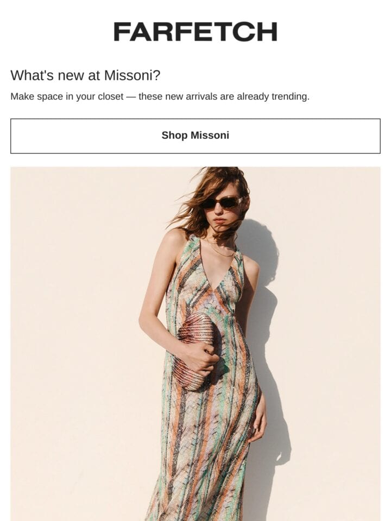
Task: Click the FARFETCH logo at top
Action: click(195, 32)
